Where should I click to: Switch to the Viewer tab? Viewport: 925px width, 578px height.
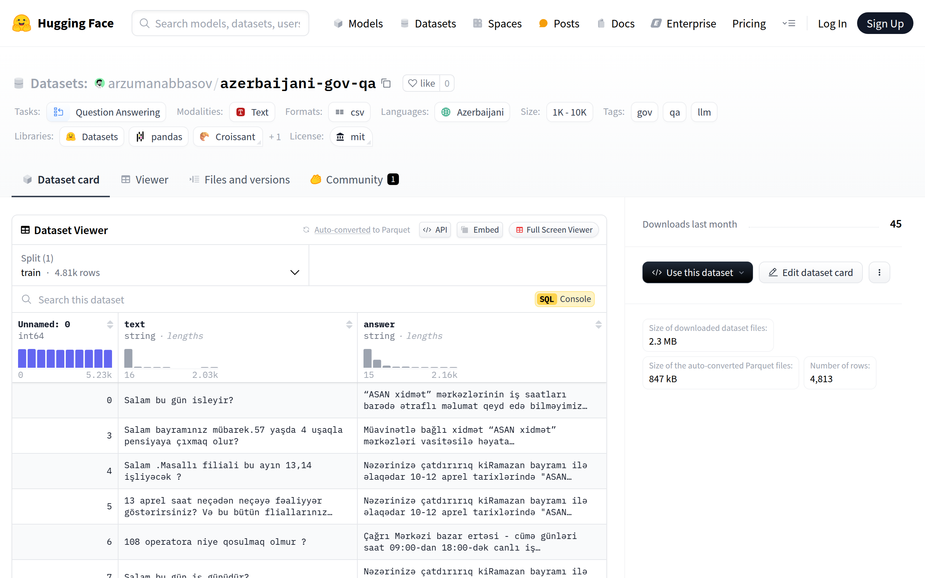click(145, 179)
